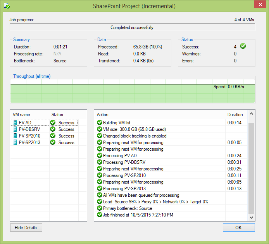269x244 pixels.
Task: Click 'All VMs have been queued for processing'
Action: click(x=141, y=195)
